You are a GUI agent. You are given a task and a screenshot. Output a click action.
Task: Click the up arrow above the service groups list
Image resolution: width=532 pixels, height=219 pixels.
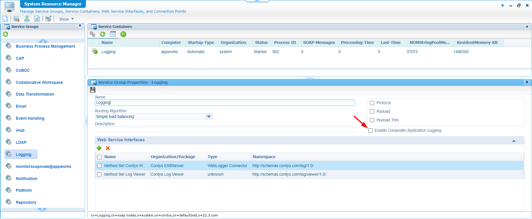click(43, 41)
